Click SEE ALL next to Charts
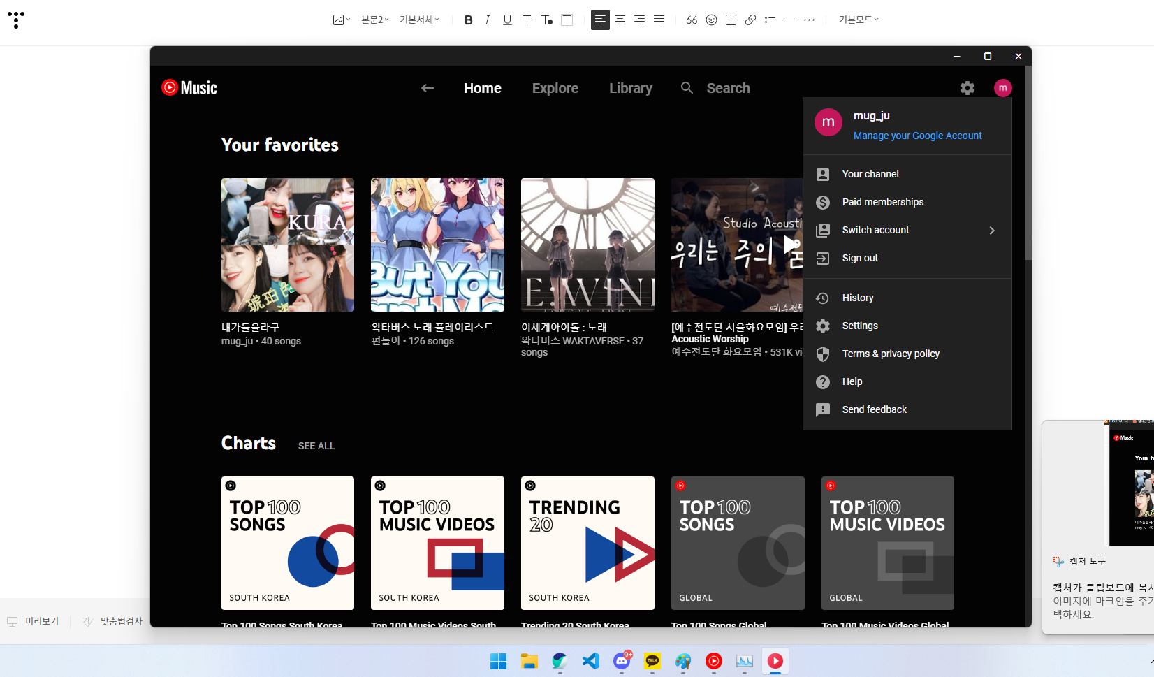This screenshot has height=677, width=1154. [316, 446]
